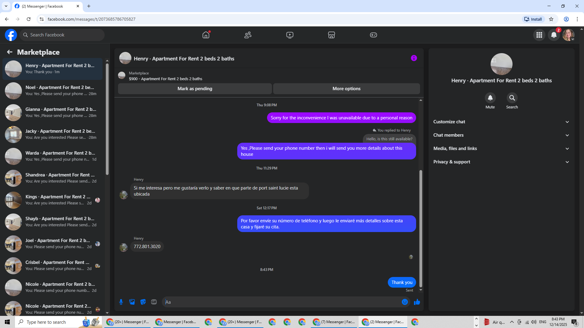
Task: Attach a photo using image icon
Action: (132, 302)
